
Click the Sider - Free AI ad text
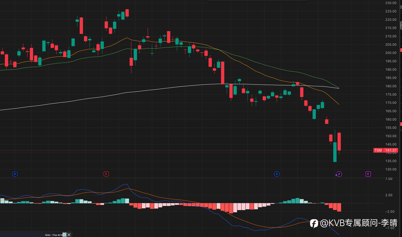pyautogui.click(x=53, y=235)
